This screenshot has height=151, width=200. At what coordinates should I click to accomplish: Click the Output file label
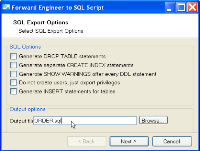[x=22, y=121]
